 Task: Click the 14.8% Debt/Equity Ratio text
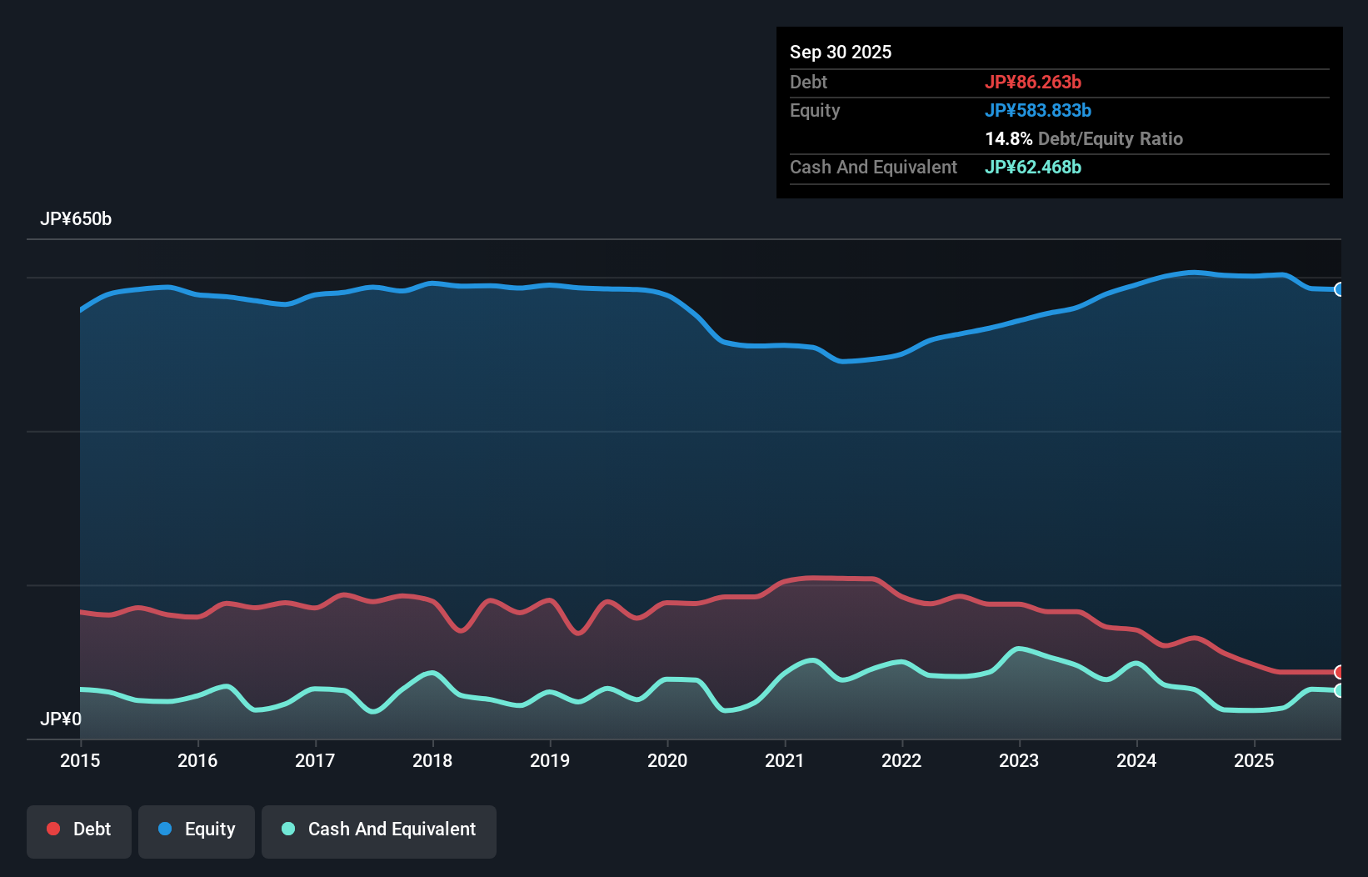[1084, 138]
